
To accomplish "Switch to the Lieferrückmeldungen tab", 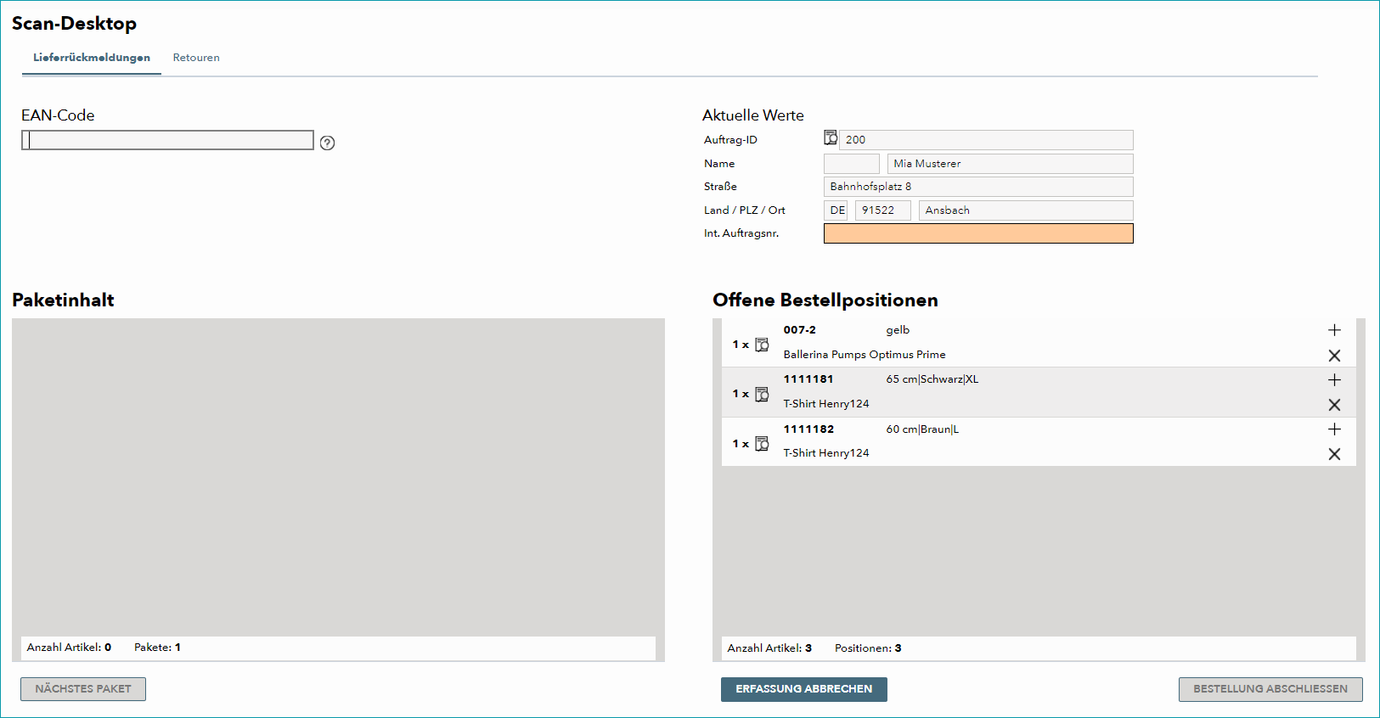I will 92,58.
